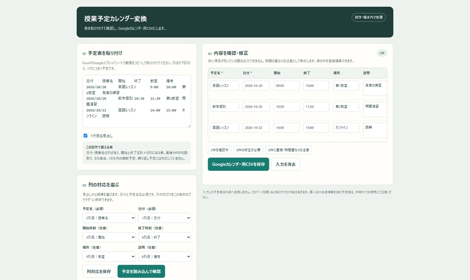
Task: Click 予定を読み込んで確認 button
Action: (x=141, y=271)
